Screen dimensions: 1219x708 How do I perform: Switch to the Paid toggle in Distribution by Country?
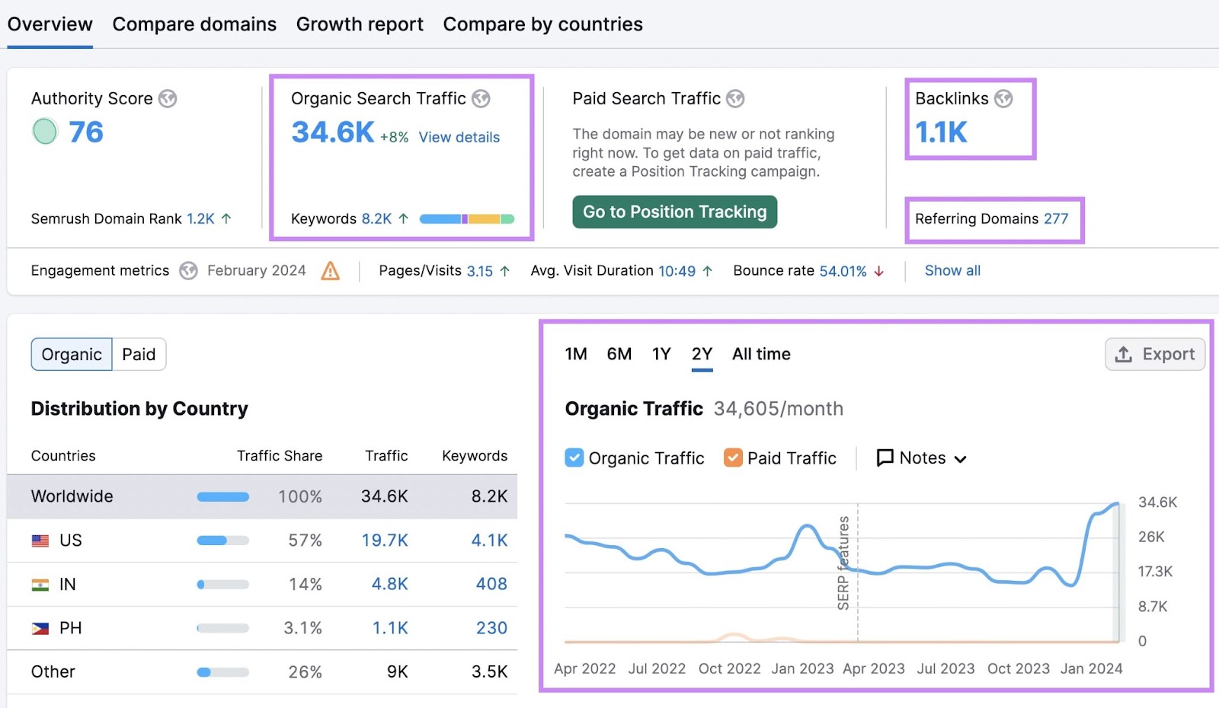[139, 354]
